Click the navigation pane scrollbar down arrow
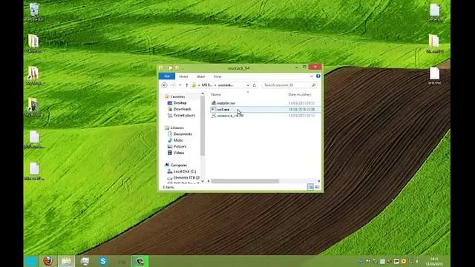Image resolution: width=475 pixels, height=267 pixels. pyautogui.click(x=203, y=181)
